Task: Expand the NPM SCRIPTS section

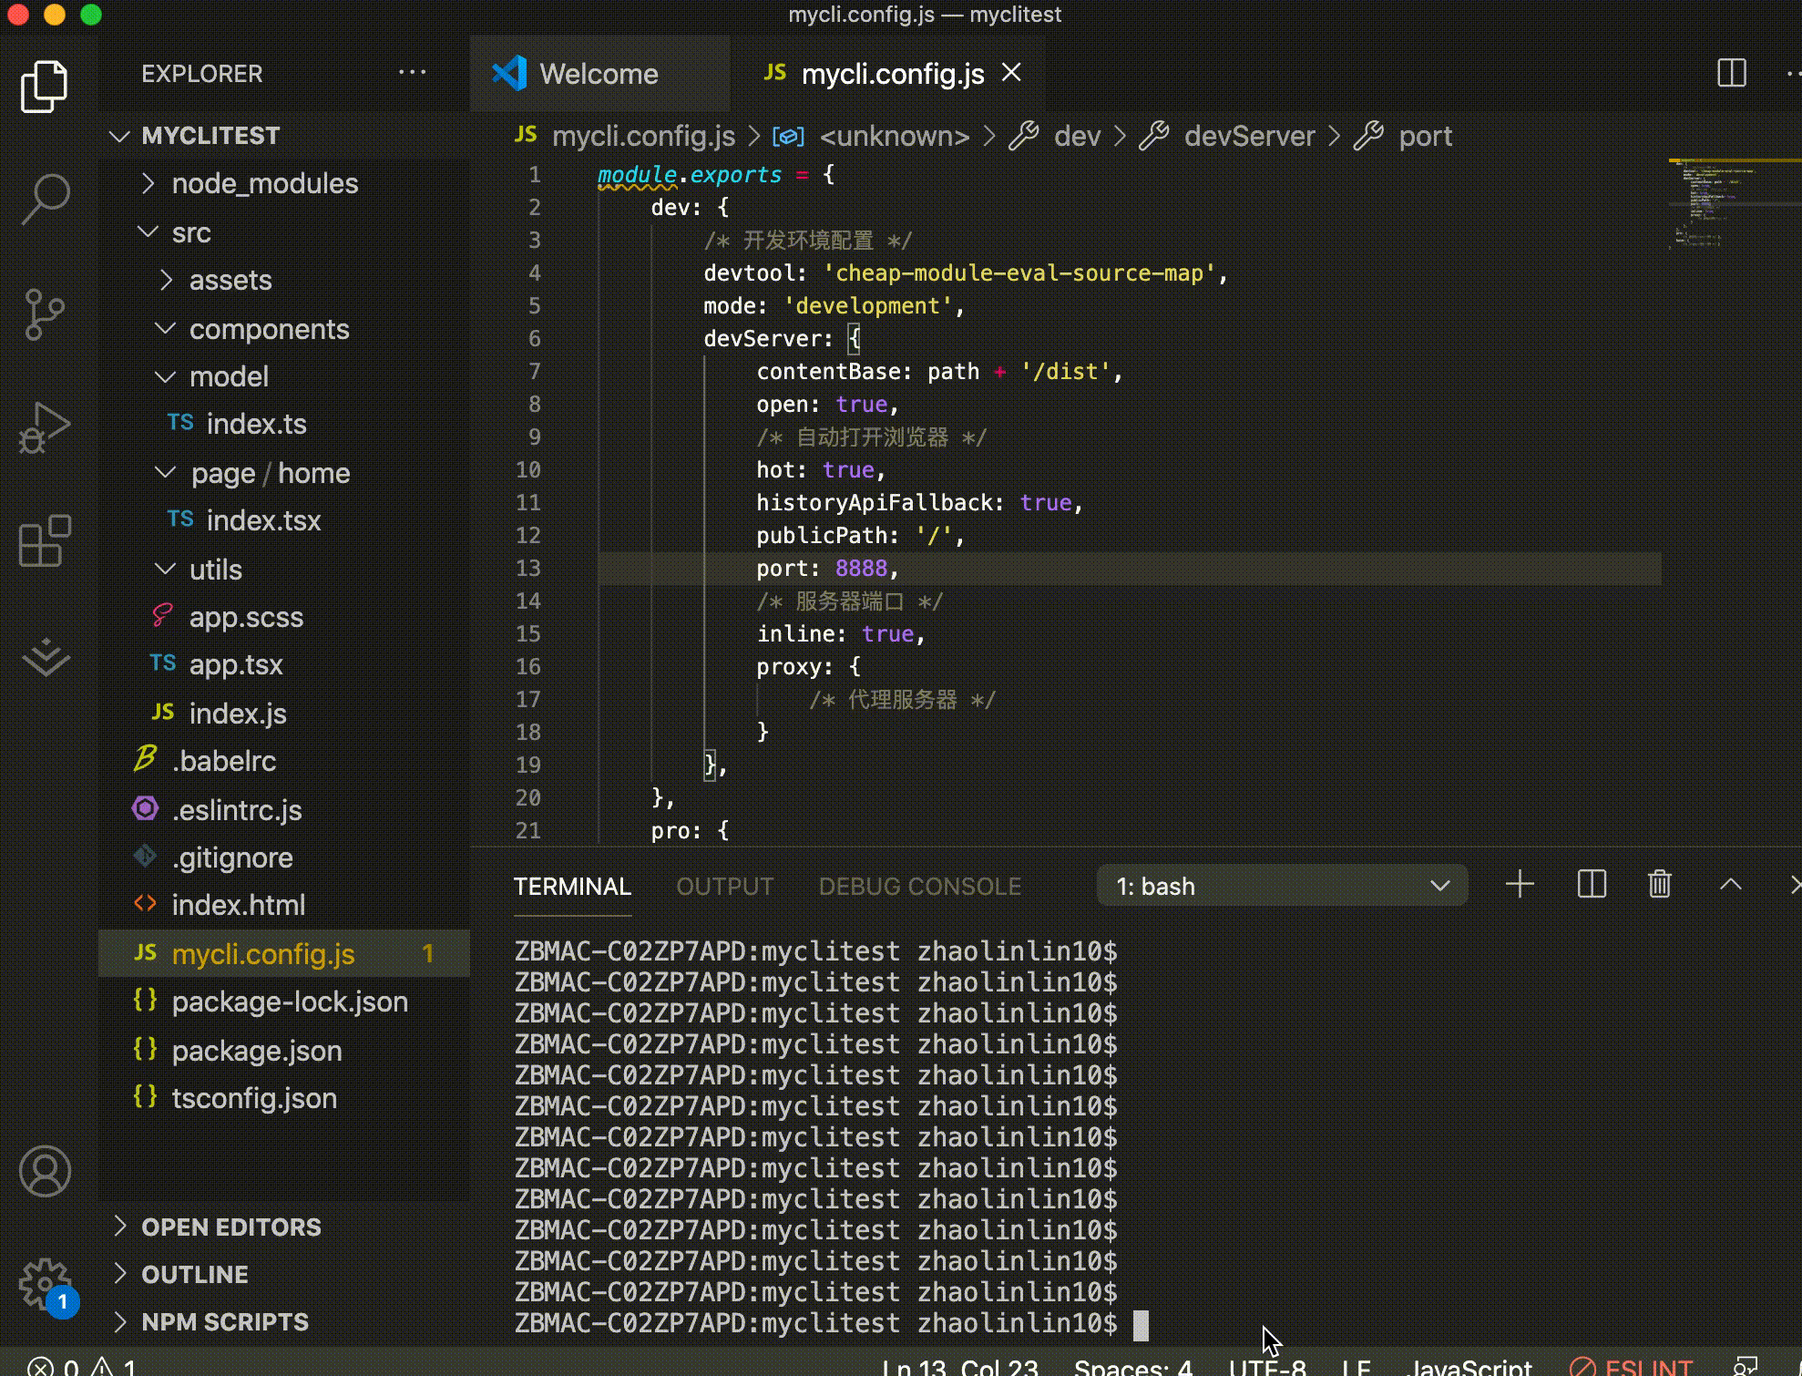Action: coord(283,1322)
